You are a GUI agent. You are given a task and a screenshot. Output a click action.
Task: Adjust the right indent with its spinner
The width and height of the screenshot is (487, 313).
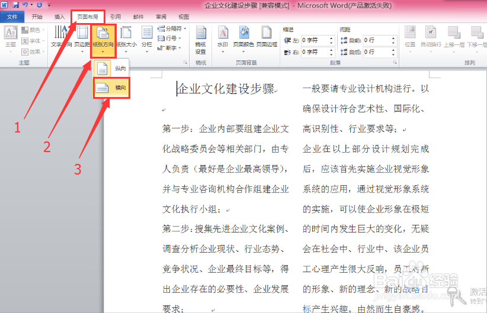coord(331,52)
